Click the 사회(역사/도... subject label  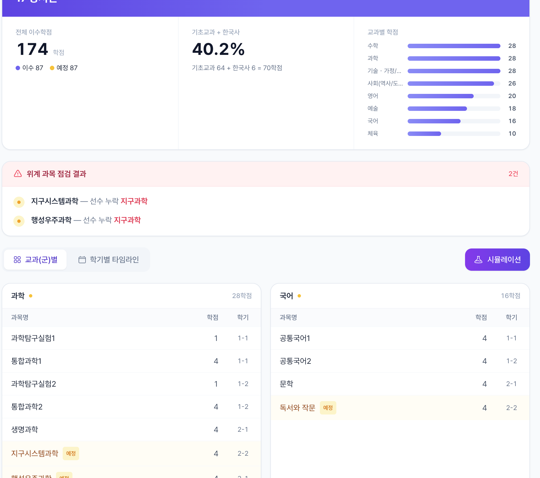click(x=385, y=84)
